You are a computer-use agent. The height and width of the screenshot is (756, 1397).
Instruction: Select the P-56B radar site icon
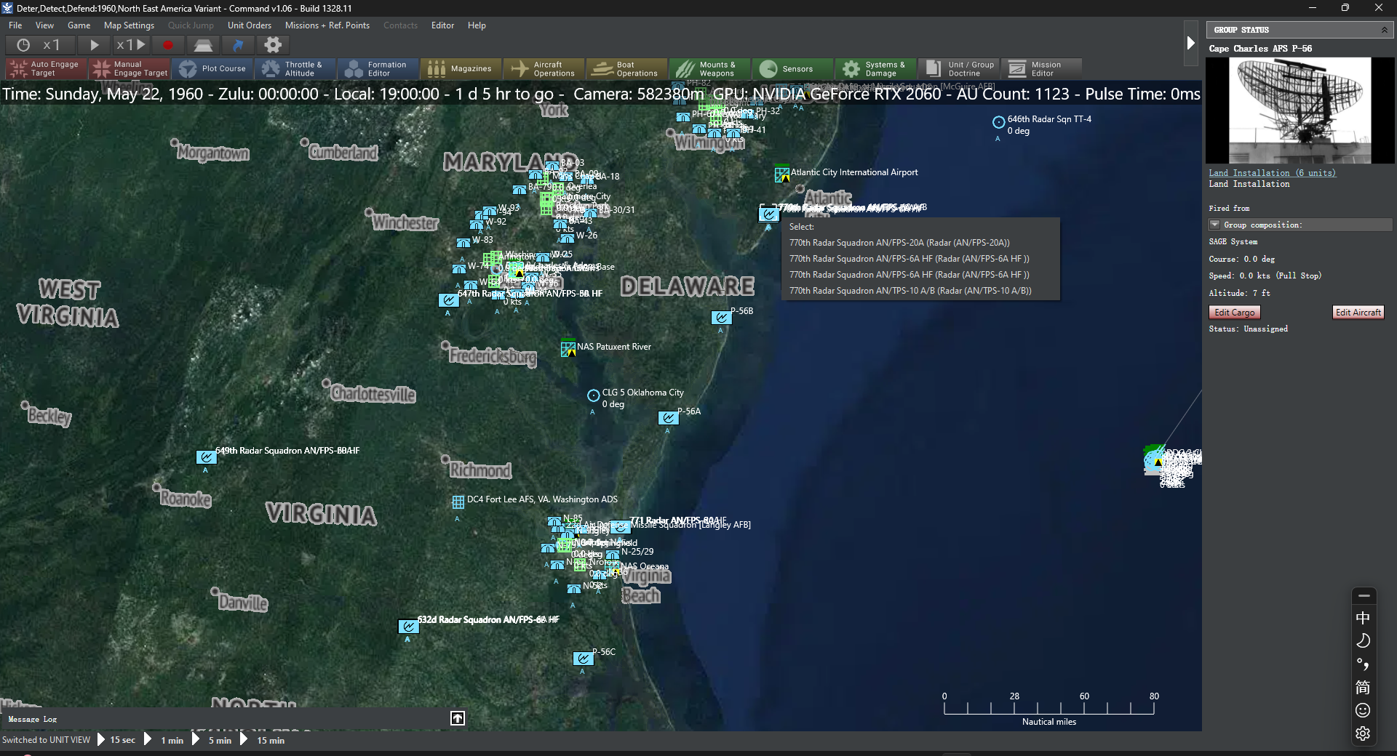[720, 318]
